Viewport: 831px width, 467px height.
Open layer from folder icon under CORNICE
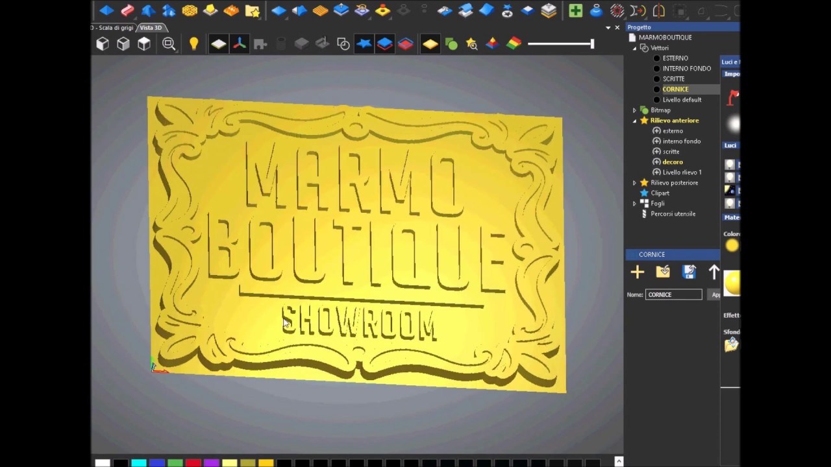663,272
